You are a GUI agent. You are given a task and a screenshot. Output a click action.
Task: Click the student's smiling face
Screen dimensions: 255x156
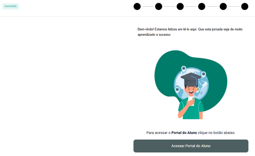[191, 90]
